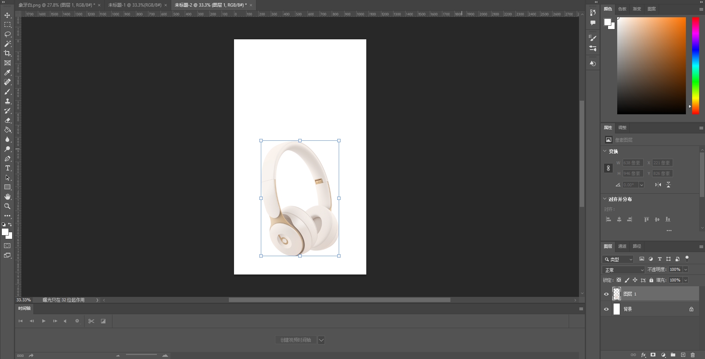
Task: Change the screen mode
Action: pyautogui.click(x=7, y=255)
